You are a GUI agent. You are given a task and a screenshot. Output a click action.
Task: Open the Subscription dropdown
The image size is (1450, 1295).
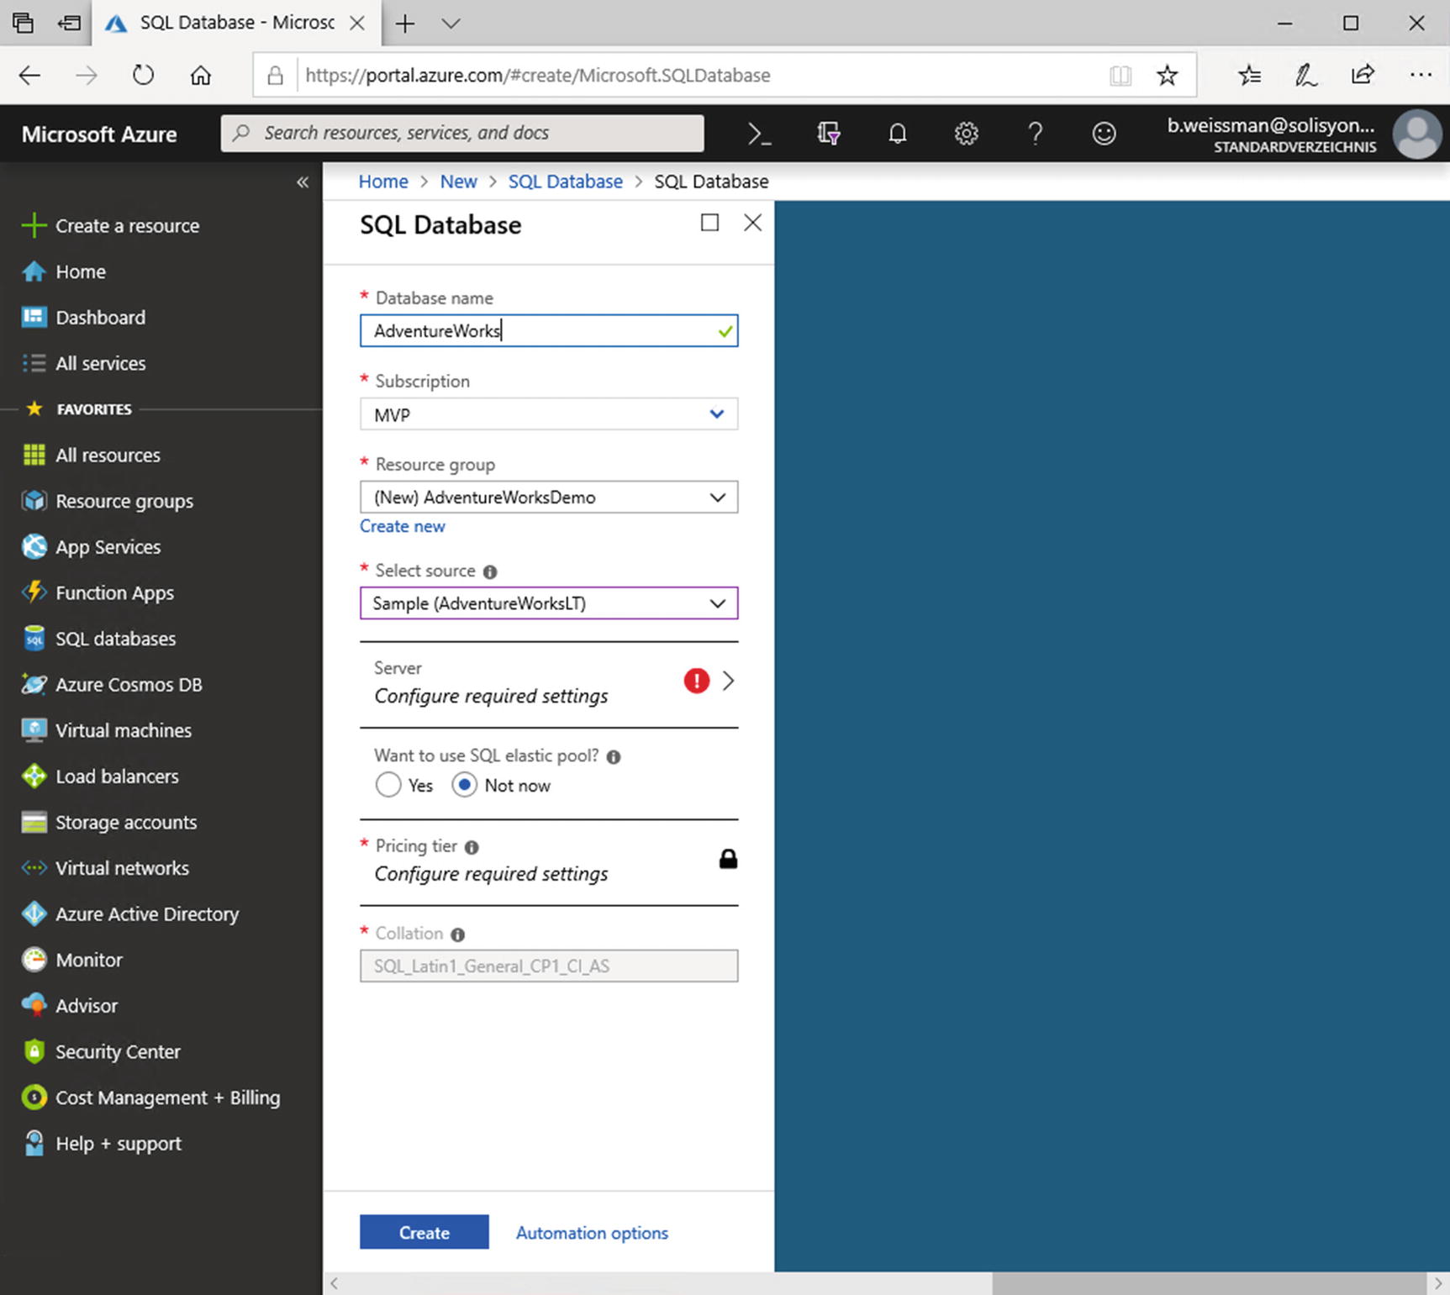pos(549,413)
